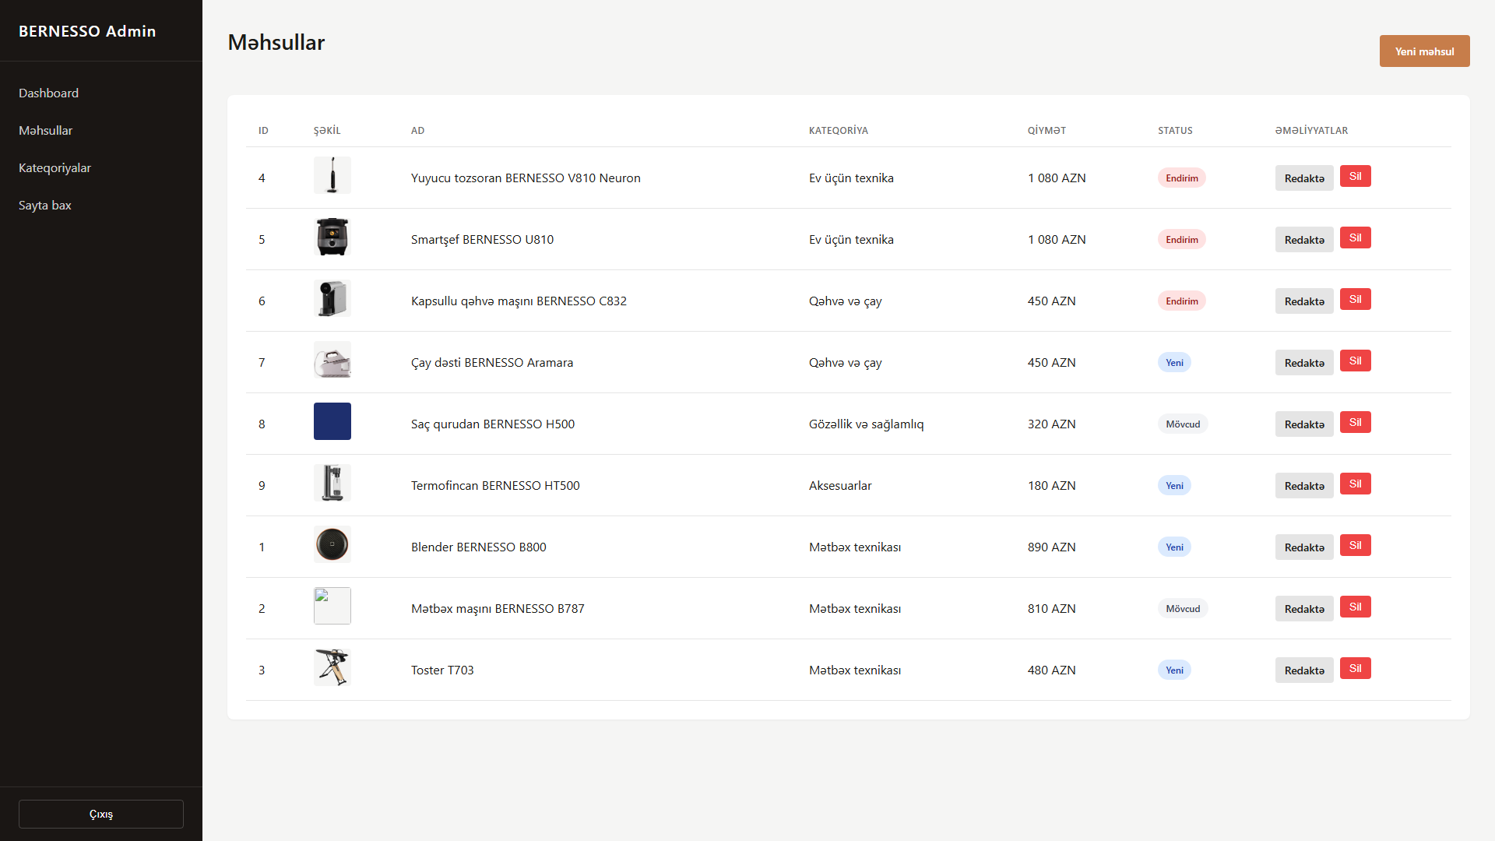This screenshot has width=1495, height=841.
Task: Click Redaktə for Saç qurudan H500
Action: pyautogui.click(x=1304, y=424)
